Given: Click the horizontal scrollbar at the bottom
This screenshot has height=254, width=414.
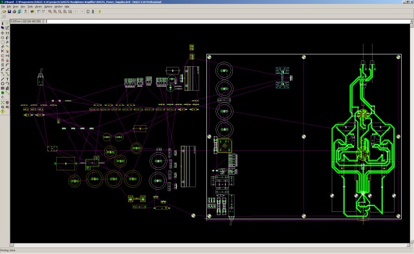Looking at the screenshot, I should pyautogui.click(x=210, y=246).
